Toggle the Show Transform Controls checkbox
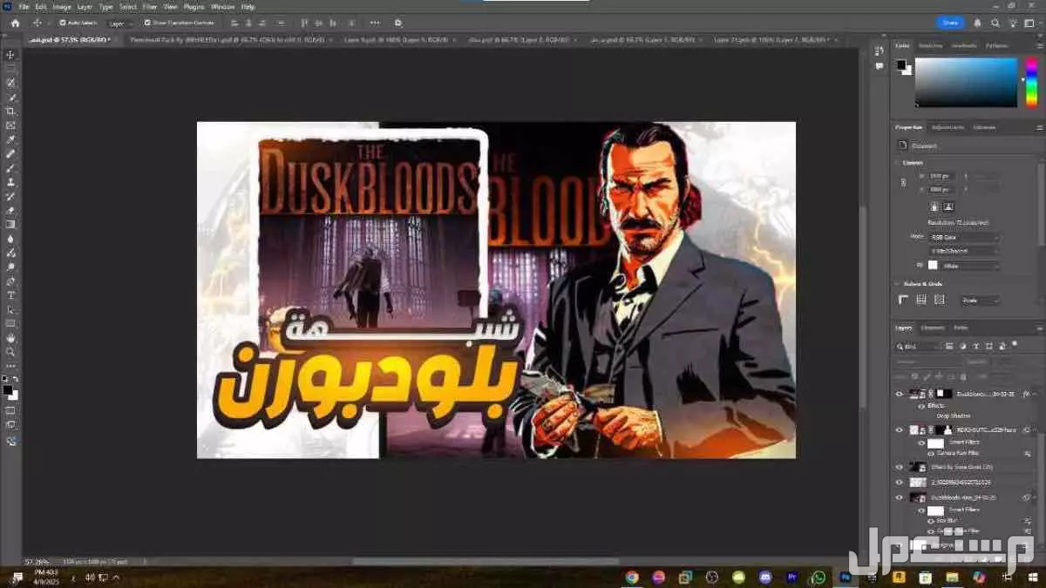1046x588 pixels. [147, 23]
